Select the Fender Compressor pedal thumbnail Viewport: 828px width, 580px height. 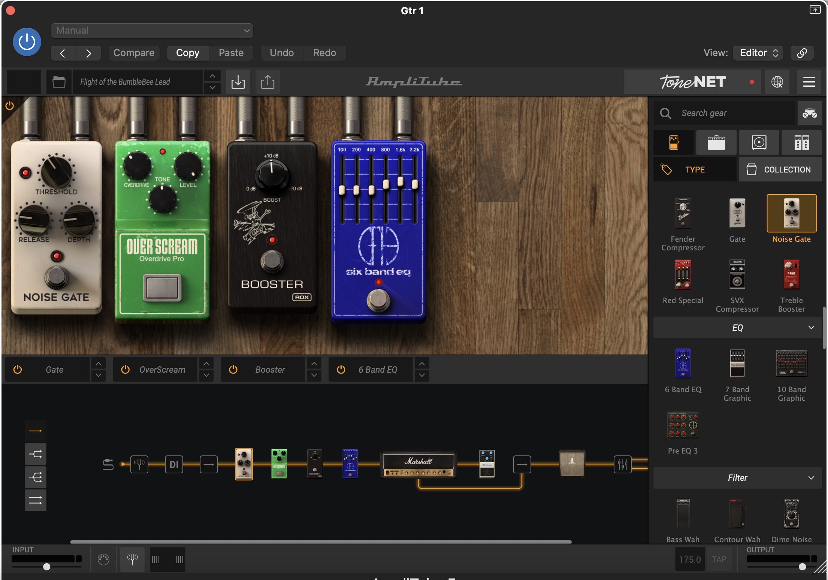click(x=683, y=213)
